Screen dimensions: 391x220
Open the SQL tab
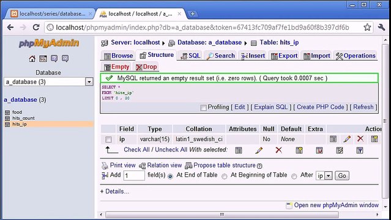click(191, 56)
